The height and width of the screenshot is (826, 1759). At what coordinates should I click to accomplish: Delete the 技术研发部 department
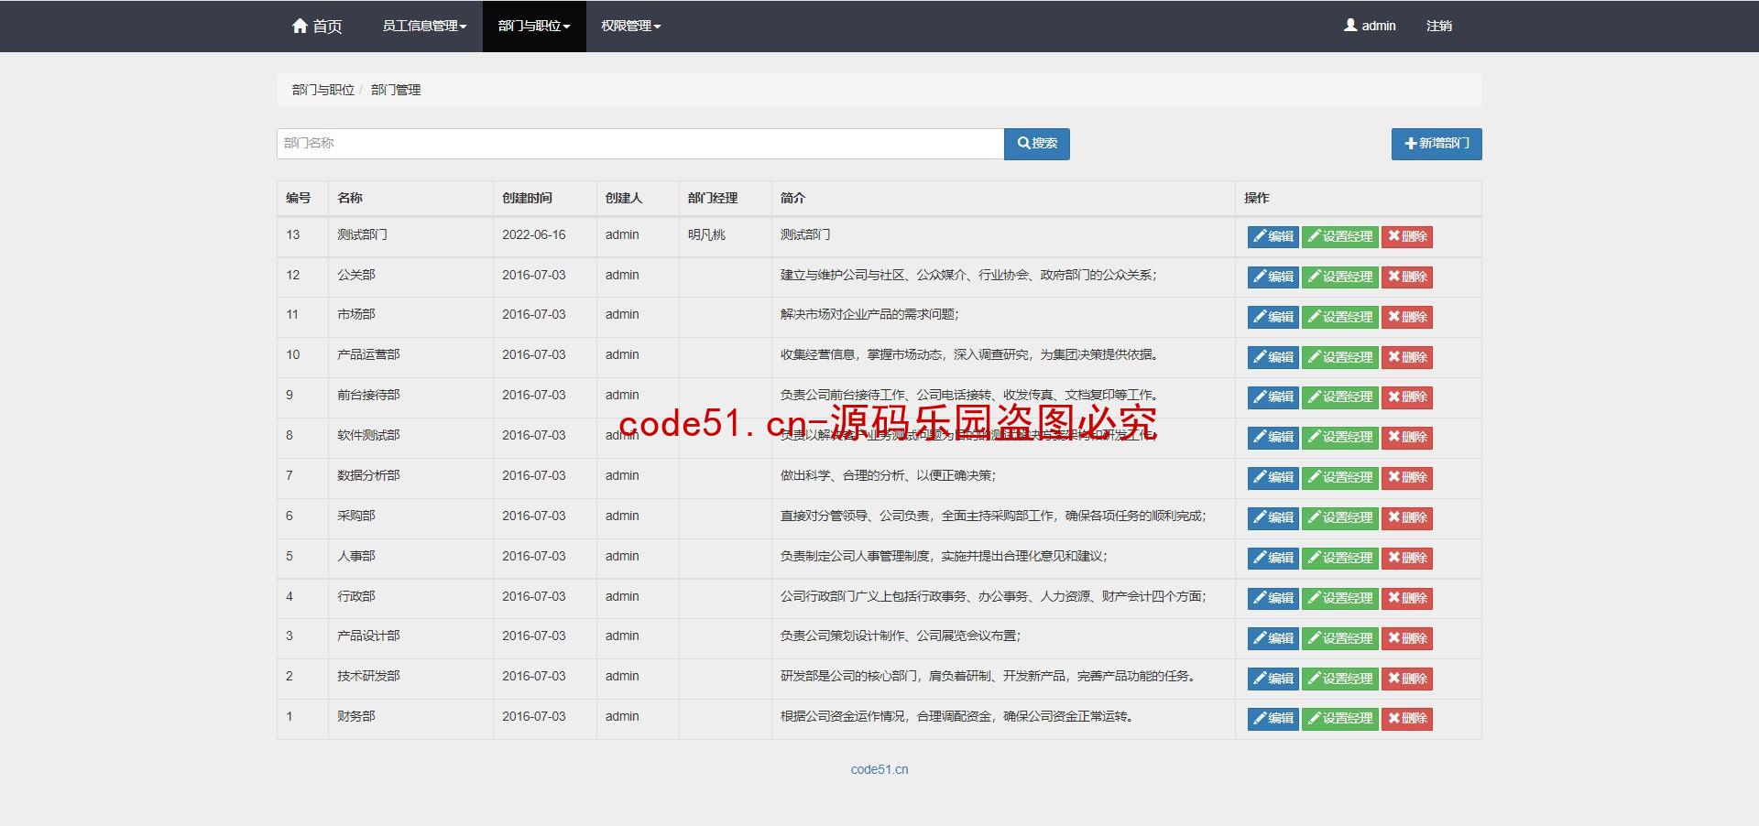tap(1407, 679)
